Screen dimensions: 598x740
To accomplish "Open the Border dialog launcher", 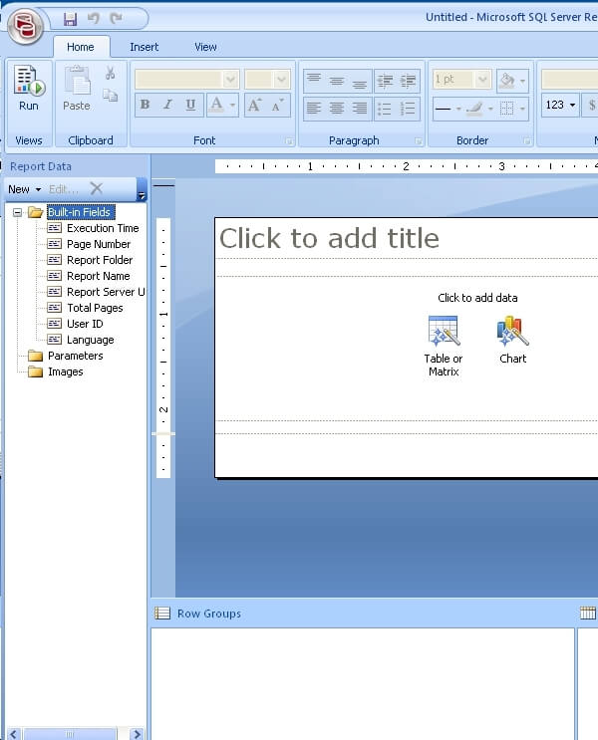I will click(527, 141).
